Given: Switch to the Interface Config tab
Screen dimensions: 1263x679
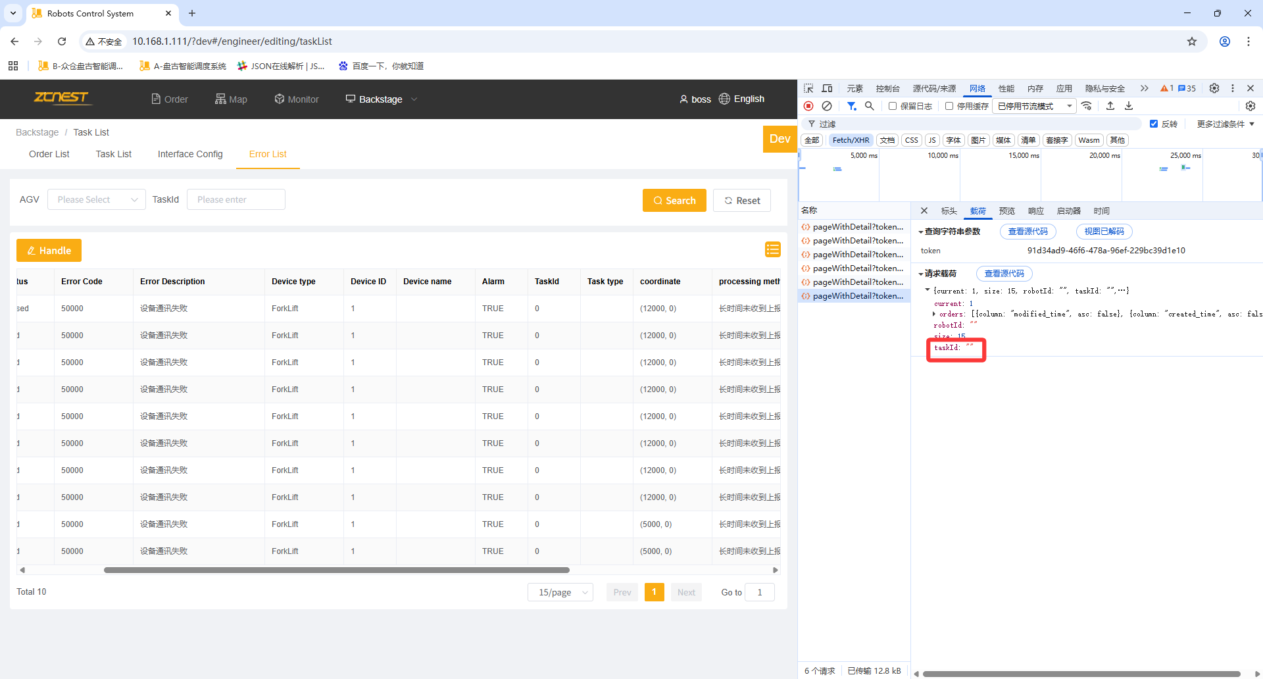Looking at the screenshot, I should coord(190,154).
